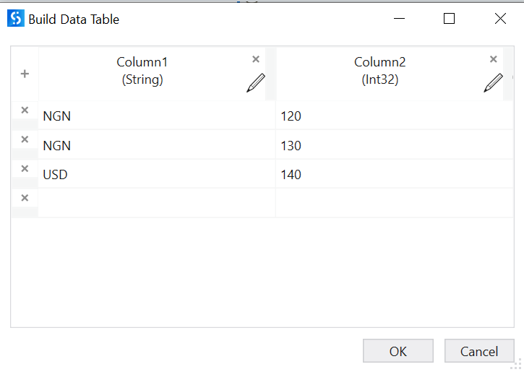Edit Column1 with the pencil icon
This screenshot has height=372, width=524.
255,83
